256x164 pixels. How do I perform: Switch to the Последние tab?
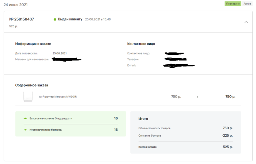(233, 4)
